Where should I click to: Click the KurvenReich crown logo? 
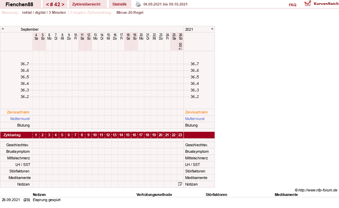pos(308,3)
